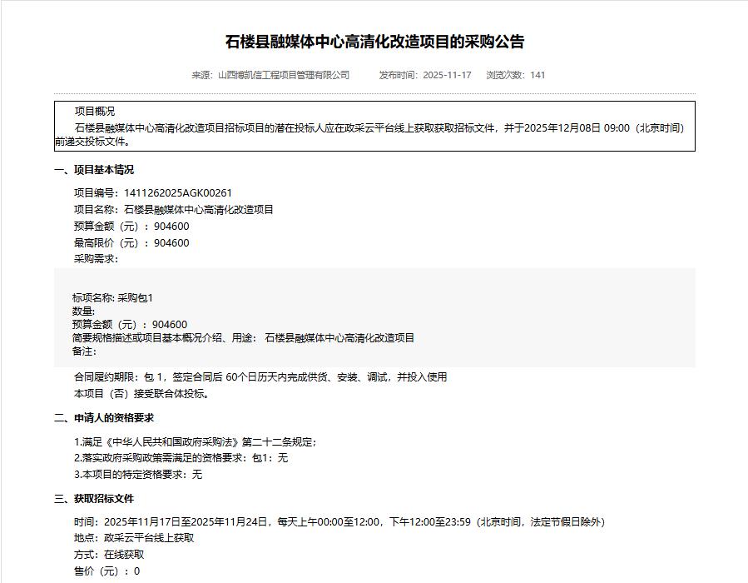Click the 简要规格描述 line in the gray box
Viewport: 748px width, 583px height.
[243, 337]
